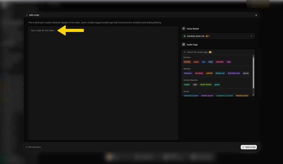
Task: Click into the video script text area
Action: 103,83
